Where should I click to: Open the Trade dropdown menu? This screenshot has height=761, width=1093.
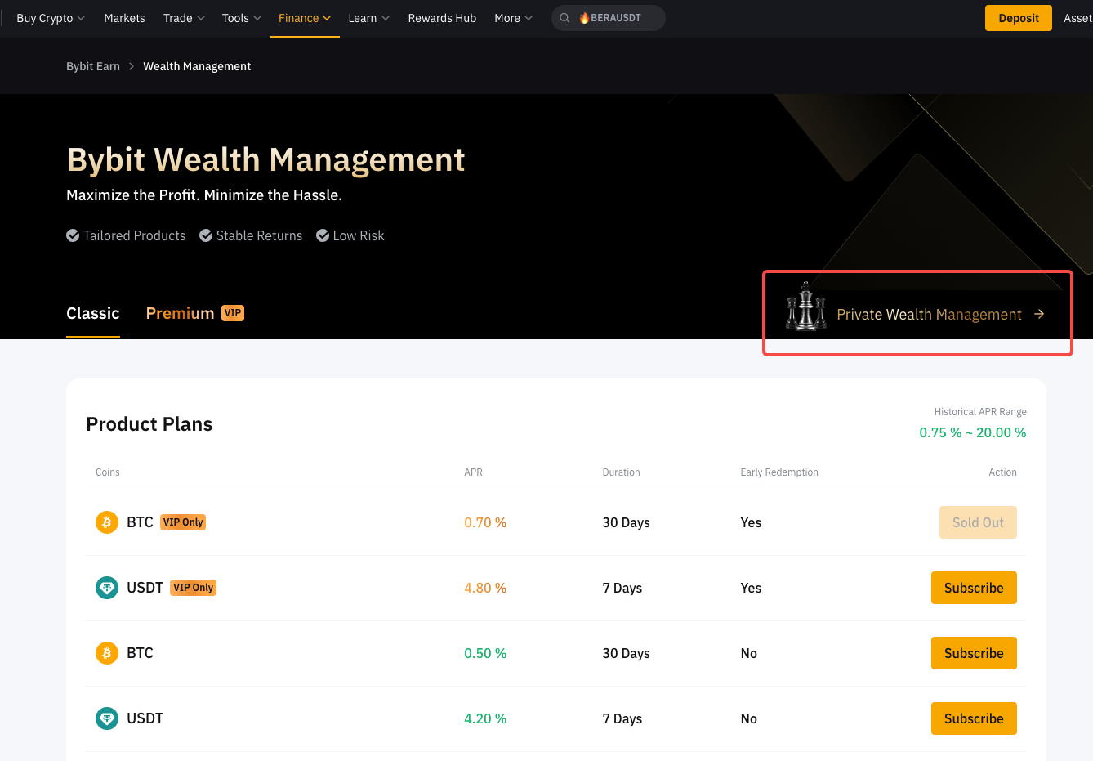184,18
